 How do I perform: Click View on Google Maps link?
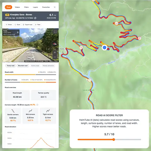tap(9, 34)
